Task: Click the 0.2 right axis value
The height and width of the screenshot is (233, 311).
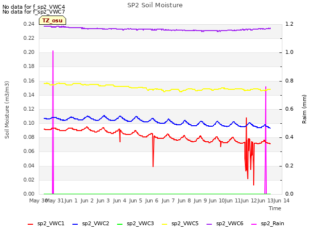Action: [289, 166]
